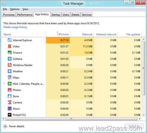Click the Store app icon
The width and height of the screenshot is (147, 133).
[x=9, y=96]
